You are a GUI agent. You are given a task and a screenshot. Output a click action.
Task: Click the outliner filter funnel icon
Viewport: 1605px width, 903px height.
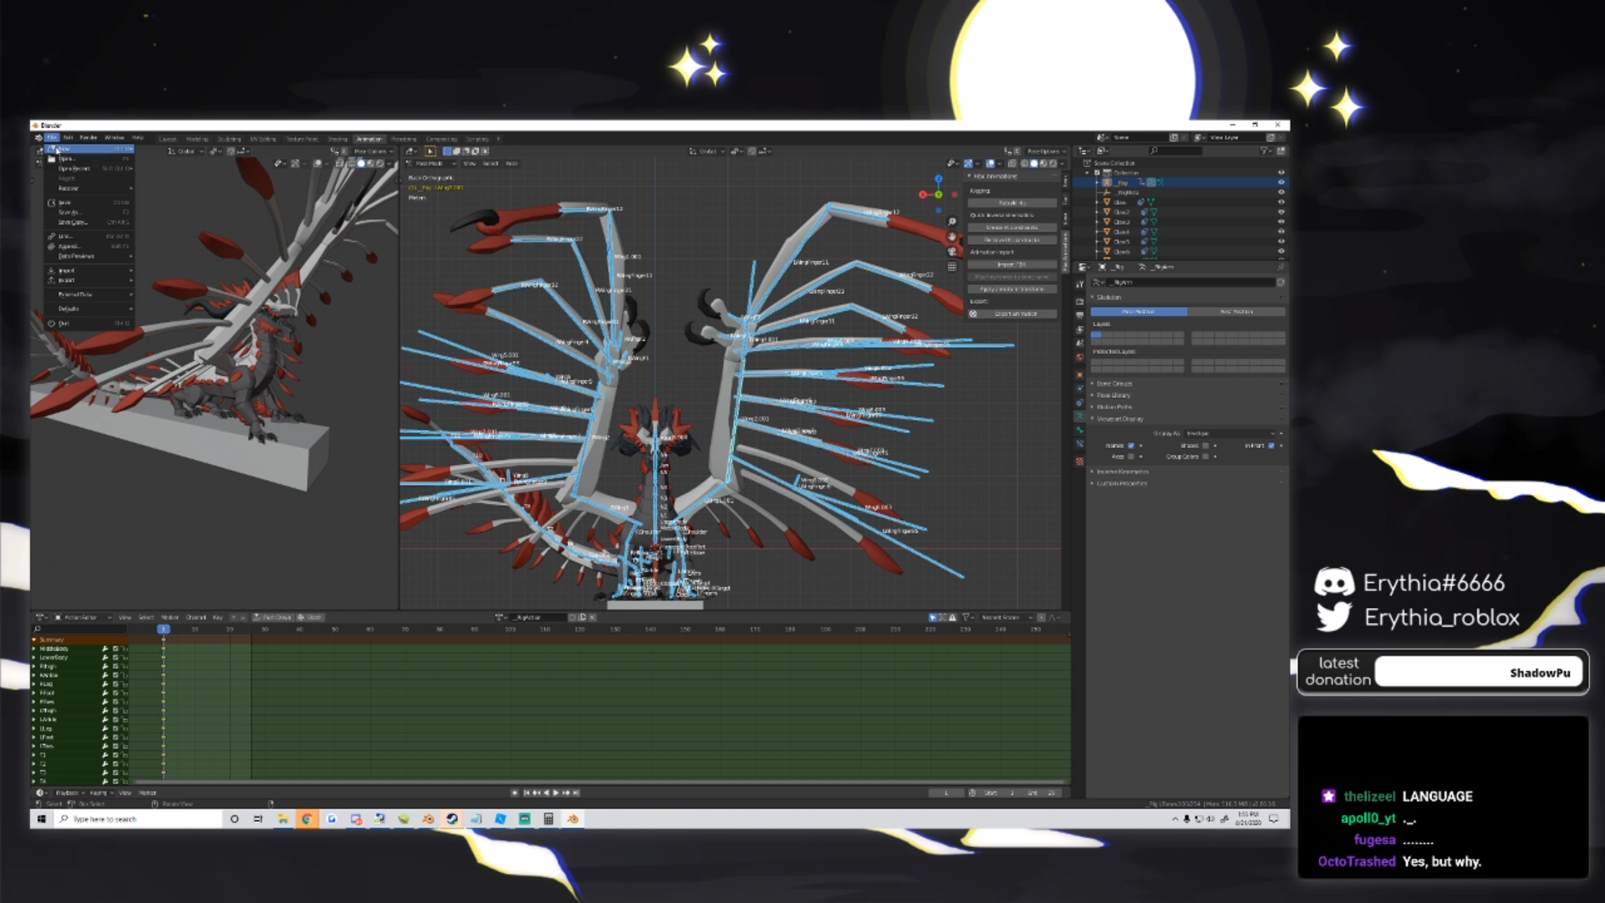pos(1264,150)
